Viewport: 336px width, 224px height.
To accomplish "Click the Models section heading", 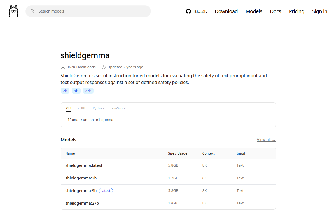I will [69, 140].
